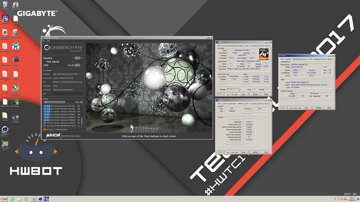Click the AMD Athlon 64 logo in CPU-Z
Image resolution: width=360 pixels, height=202 pixels.
pos(264,54)
